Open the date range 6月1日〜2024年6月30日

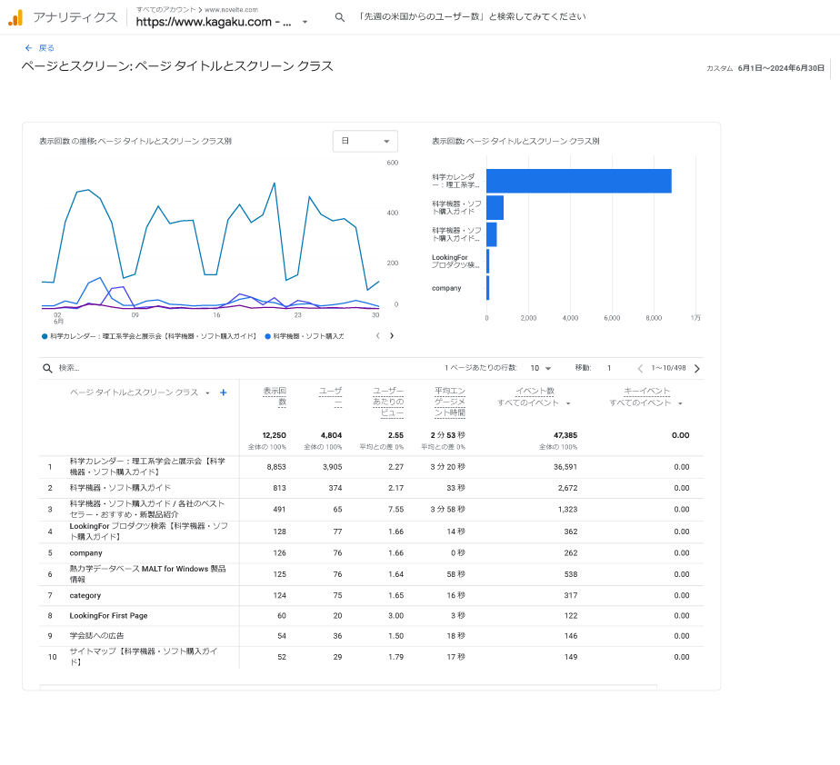[x=781, y=68]
